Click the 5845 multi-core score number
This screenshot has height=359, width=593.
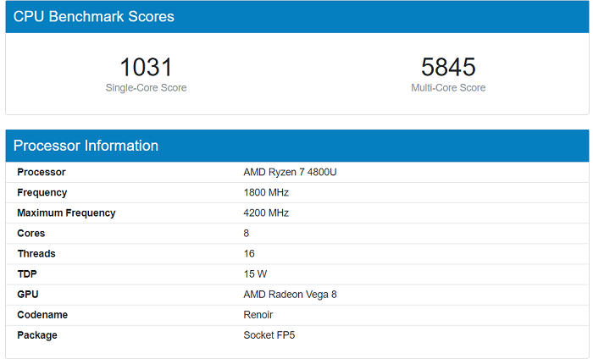(448, 68)
